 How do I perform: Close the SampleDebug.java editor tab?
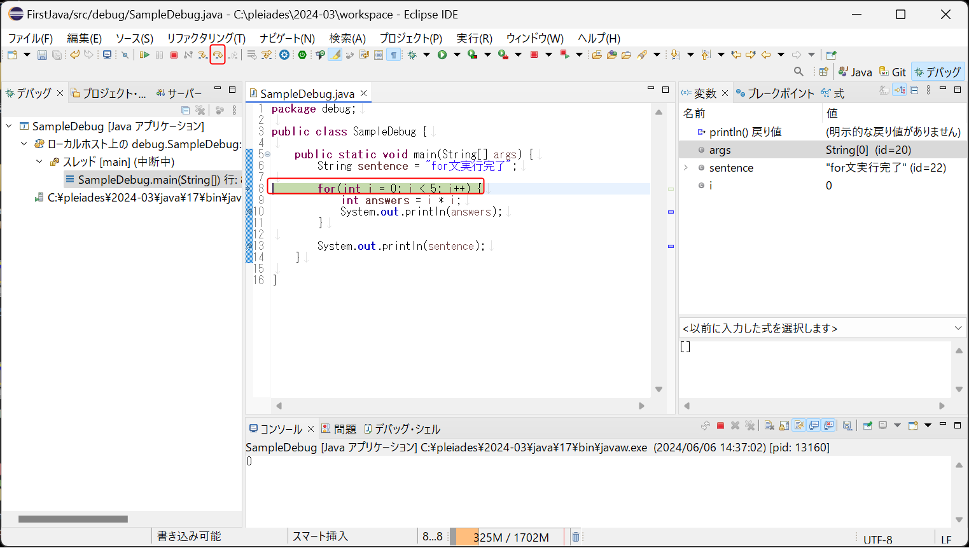(364, 93)
